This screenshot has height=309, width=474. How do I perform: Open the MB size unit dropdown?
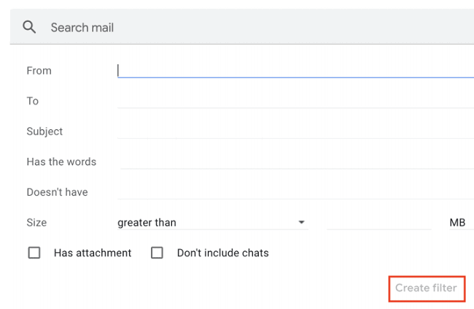[462, 223]
